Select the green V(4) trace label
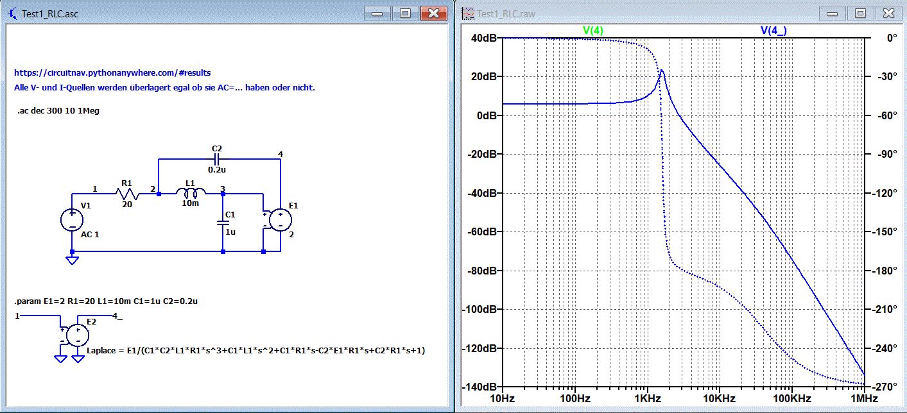Viewport: 907px width, 413px height. click(592, 30)
